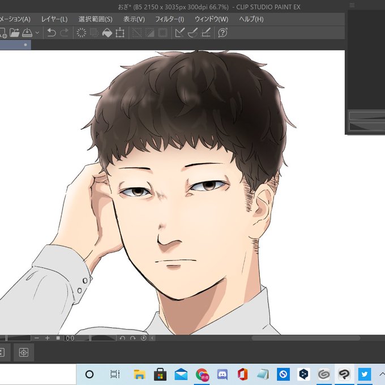
Task: Open the レイヤー(L) menu
Action: [54, 19]
